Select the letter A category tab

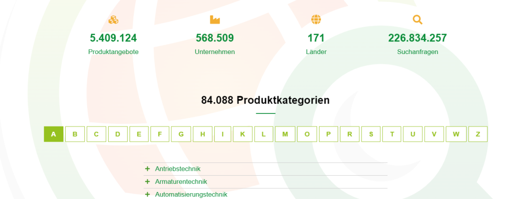tap(54, 134)
